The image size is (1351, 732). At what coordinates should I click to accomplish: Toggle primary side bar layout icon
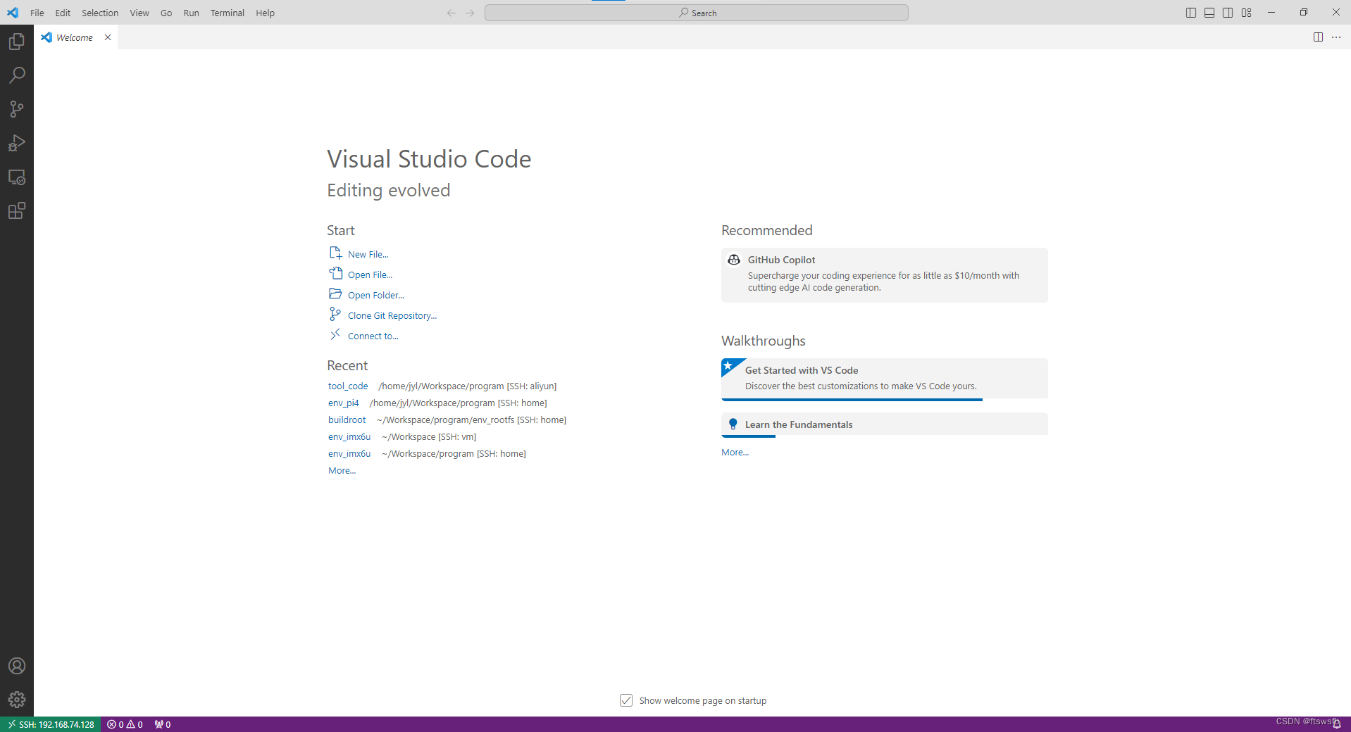[1191, 13]
